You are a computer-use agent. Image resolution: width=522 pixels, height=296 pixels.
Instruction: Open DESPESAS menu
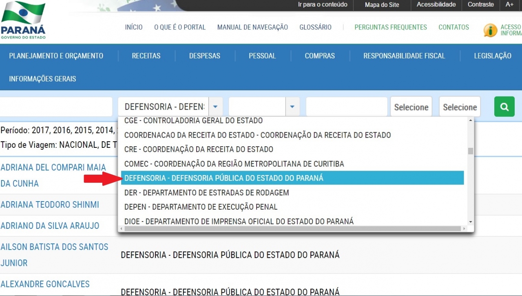coord(204,56)
